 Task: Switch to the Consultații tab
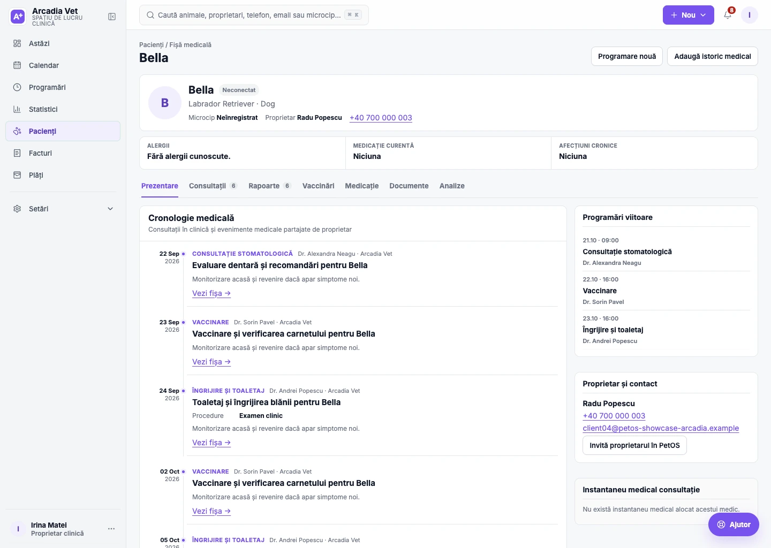pyautogui.click(x=213, y=186)
